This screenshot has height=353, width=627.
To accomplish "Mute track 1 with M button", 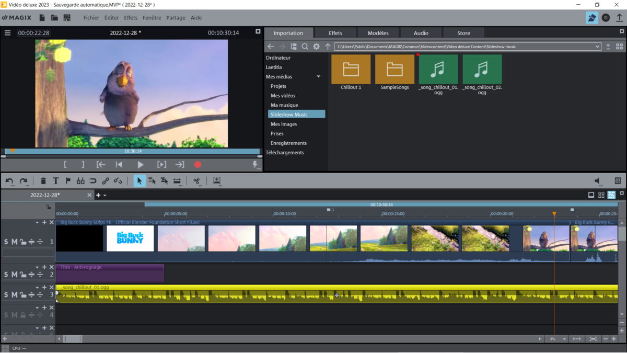I will pos(15,242).
